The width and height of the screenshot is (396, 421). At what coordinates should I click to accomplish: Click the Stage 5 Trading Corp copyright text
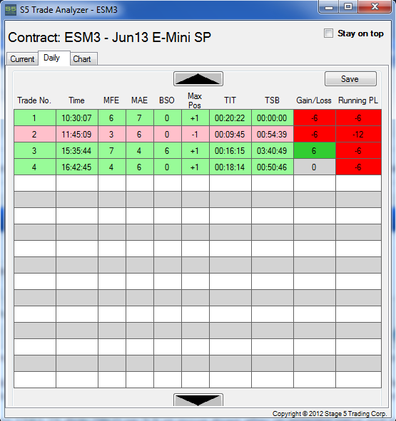click(x=330, y=413)
